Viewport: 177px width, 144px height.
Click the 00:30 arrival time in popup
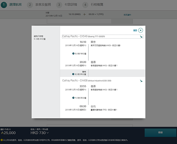pyautogui.click(x=83, y=106)
